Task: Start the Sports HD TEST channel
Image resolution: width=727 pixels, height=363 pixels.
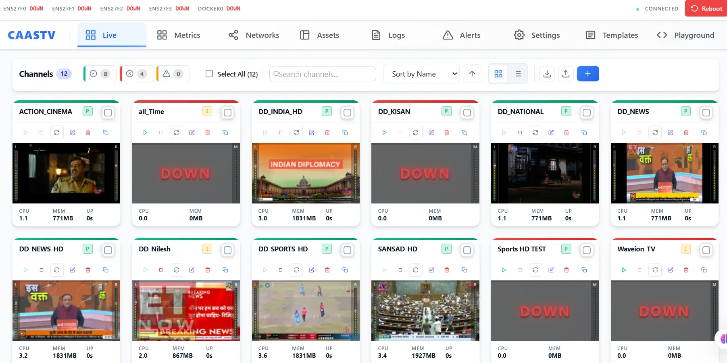Action: 504,270
